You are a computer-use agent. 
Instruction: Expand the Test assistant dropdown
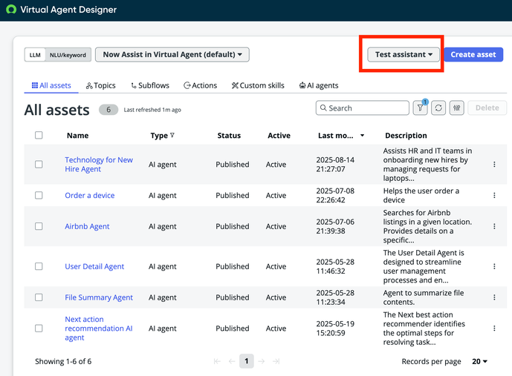click(x=404, y=55)
